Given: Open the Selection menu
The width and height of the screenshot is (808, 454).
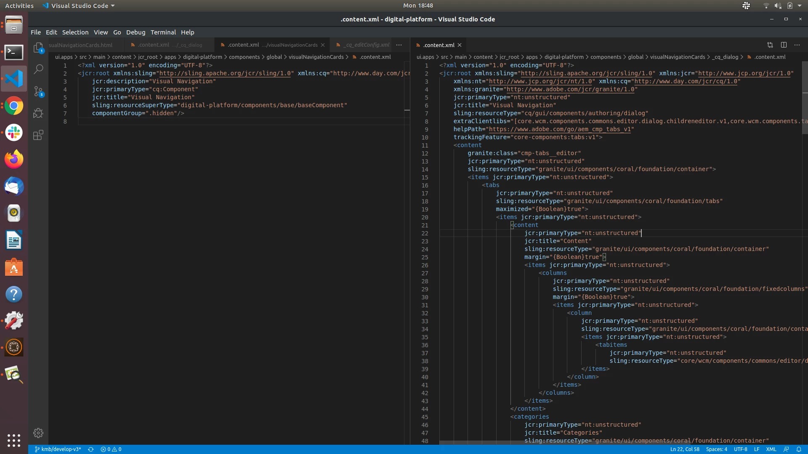Looking at the screenshot, I should (x=75, y=32).
